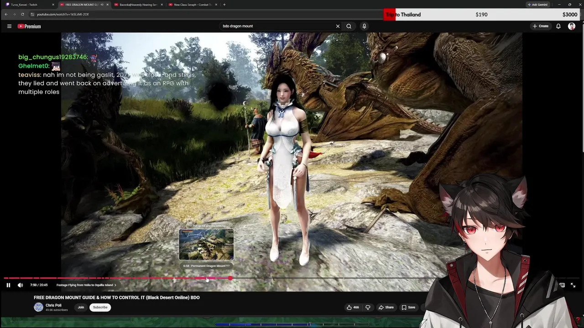
Task: Clear the search box with X icon
Action: [338, 26]
